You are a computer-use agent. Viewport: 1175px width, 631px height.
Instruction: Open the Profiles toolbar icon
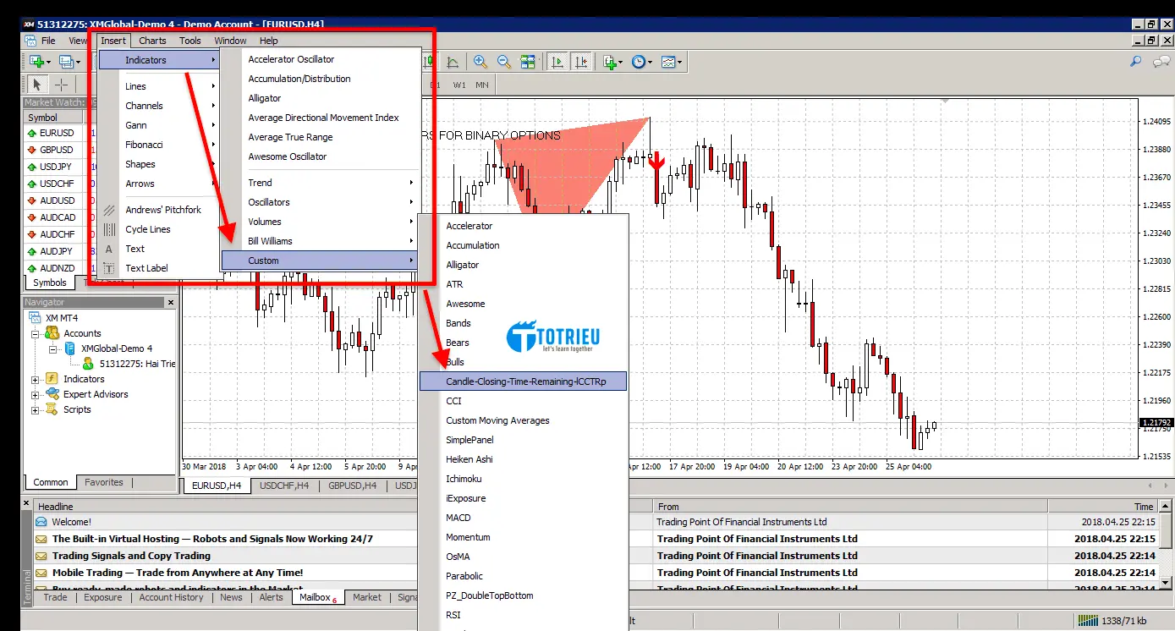click(x=67, y=62)
